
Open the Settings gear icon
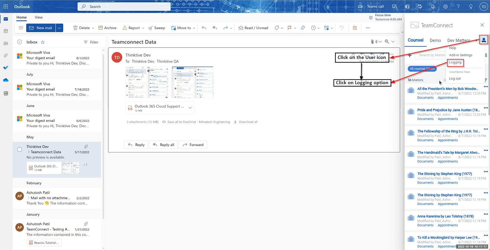tap(446, 6)
